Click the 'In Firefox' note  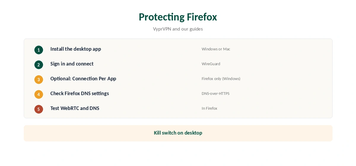[x=209, y=108]
